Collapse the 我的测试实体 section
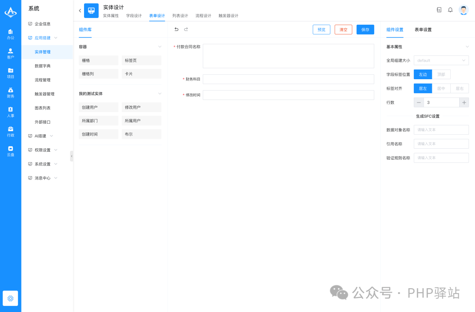 (x=160, y=94)
